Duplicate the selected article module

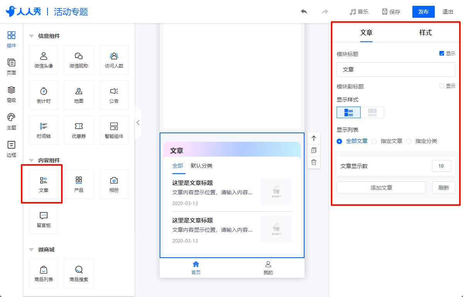pyautogui.click(x=314, y=150)
